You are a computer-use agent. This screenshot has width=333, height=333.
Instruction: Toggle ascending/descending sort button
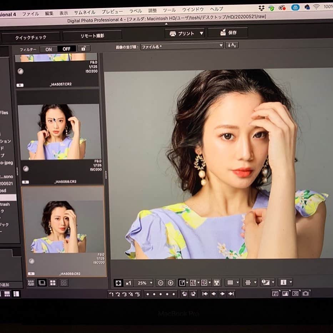(232, 45)
